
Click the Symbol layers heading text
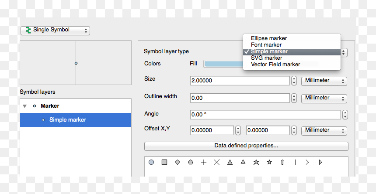(x=38, y=92)
